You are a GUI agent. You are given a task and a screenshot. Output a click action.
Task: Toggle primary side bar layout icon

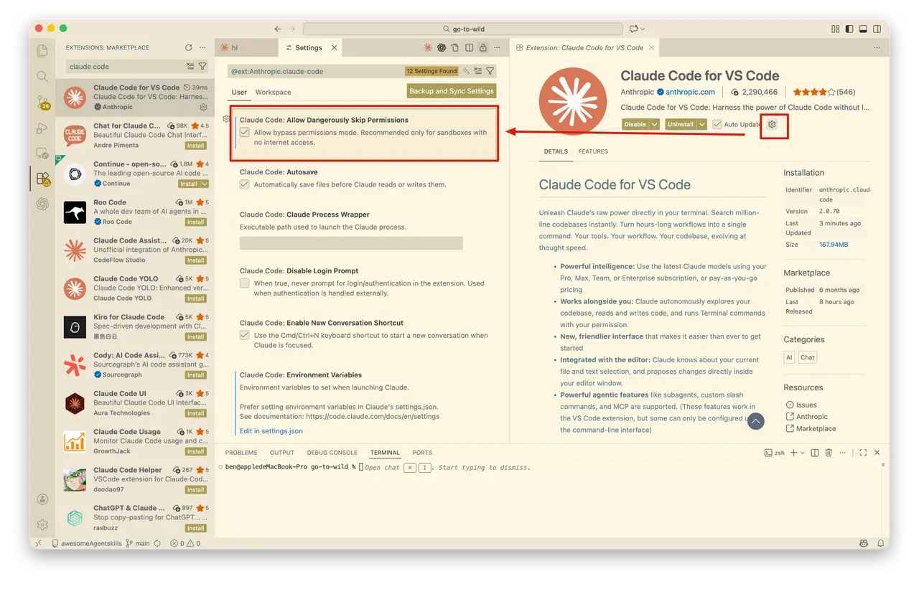pos(849,29)
